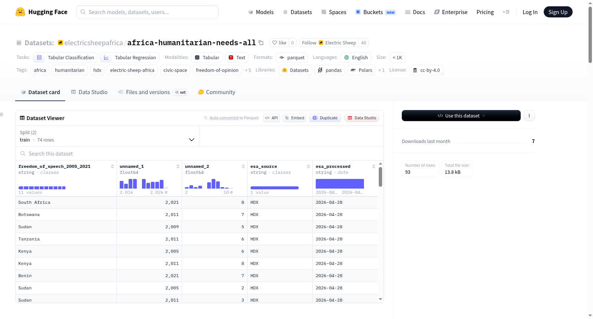Click the Benin row cell
The height and width of the screenshot is (319, 593).
tap(66, 276)
